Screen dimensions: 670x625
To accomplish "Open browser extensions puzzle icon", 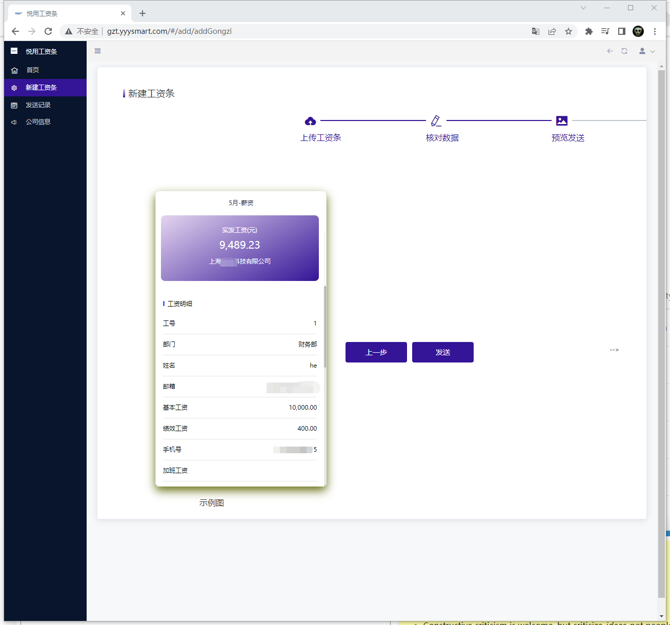I will [x=589, y=31].
